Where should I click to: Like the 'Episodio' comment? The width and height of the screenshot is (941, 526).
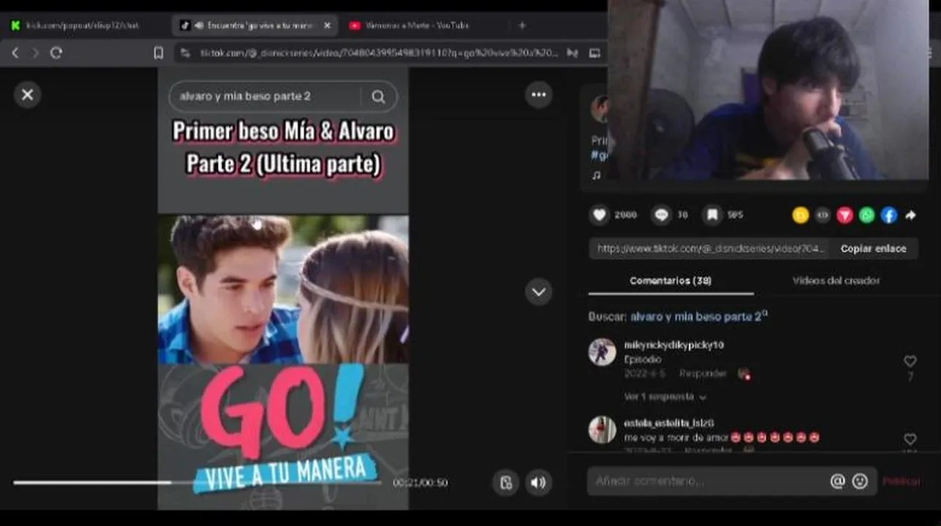[x=910, y=361]
